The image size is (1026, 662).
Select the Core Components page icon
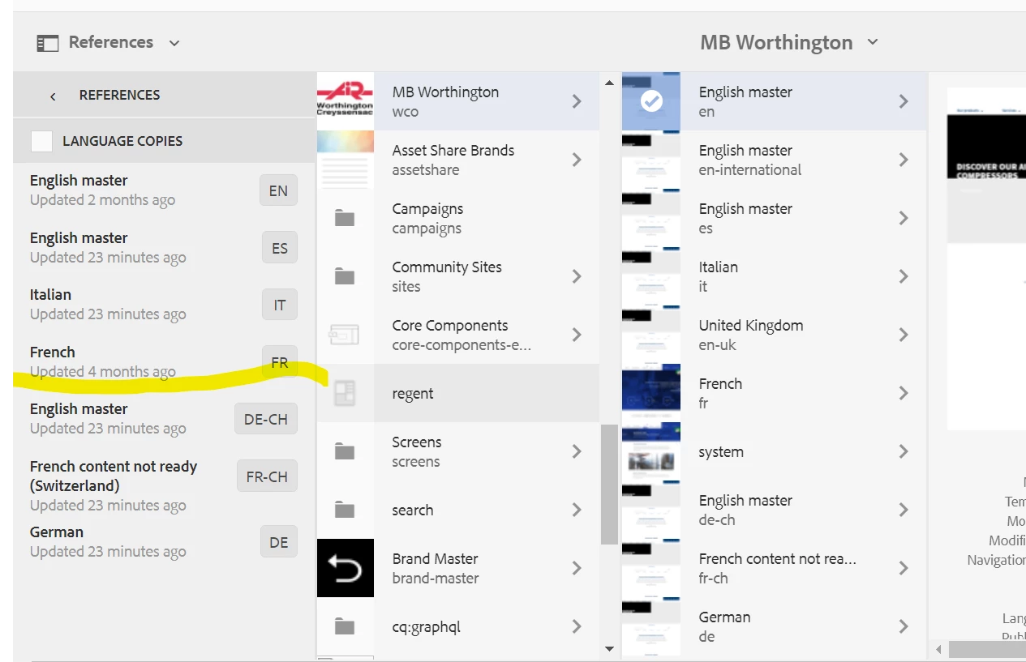point(344,335)
